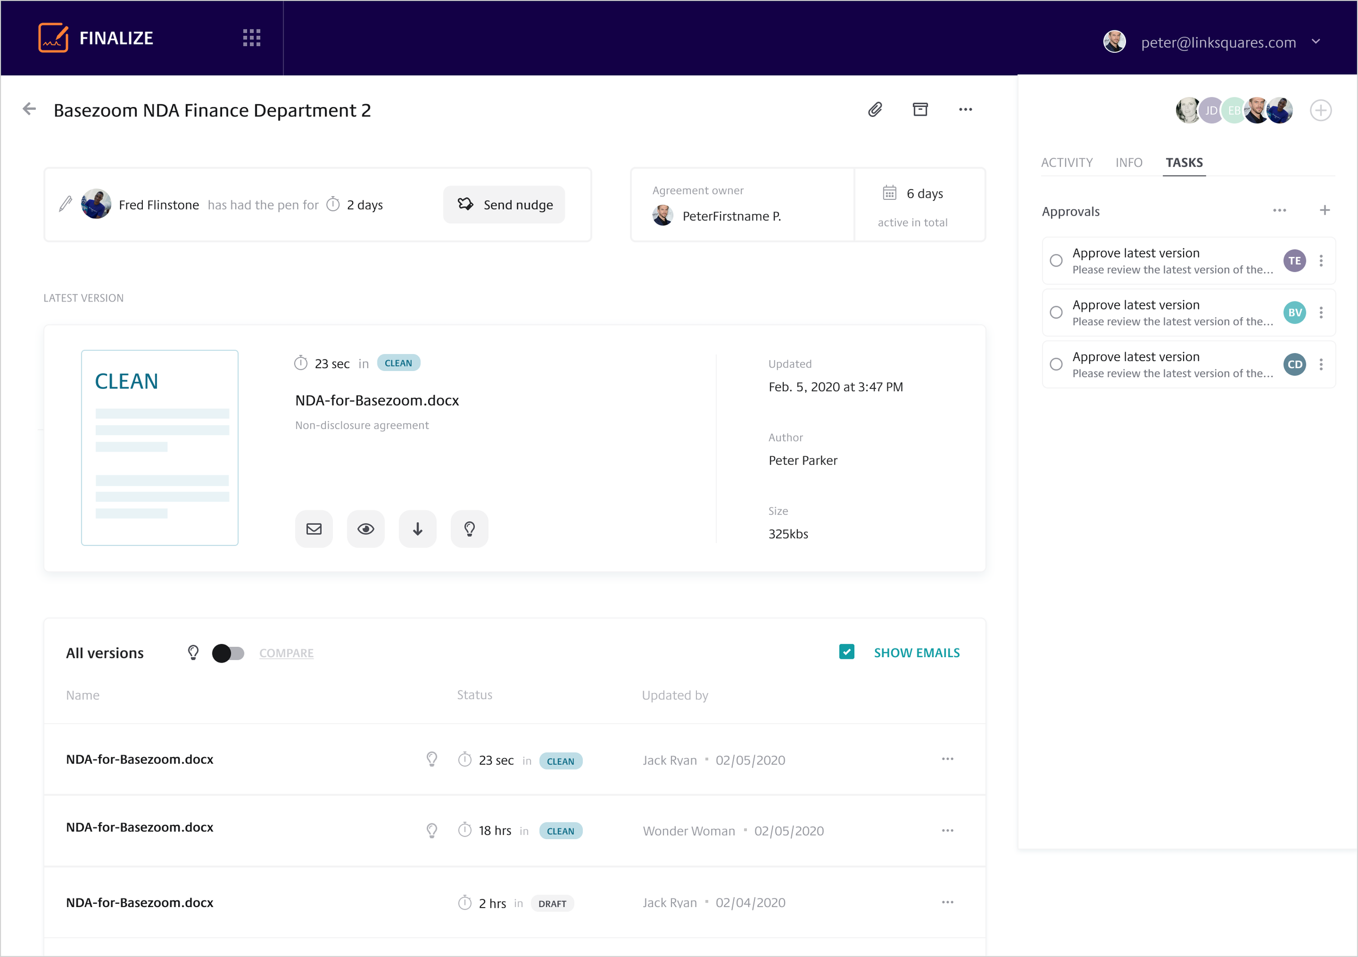Switch to the Info tab
The width and height of the screenshot is (1358, 957).
click(1129, 162)
